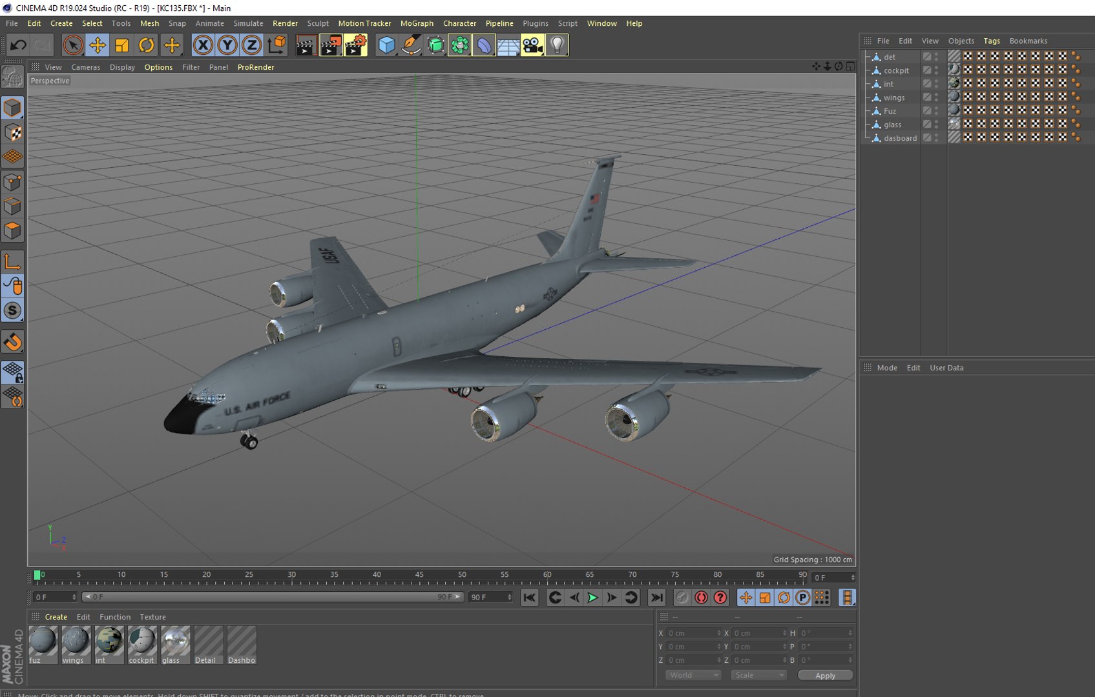
Task: Click the Apply button
Action: tap(825, 676)
